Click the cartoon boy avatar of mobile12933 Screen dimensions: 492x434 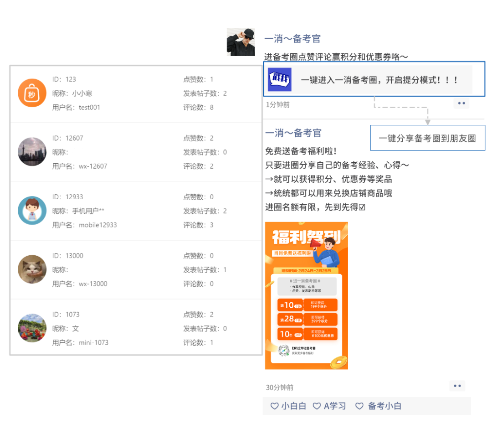click(32, 210)
